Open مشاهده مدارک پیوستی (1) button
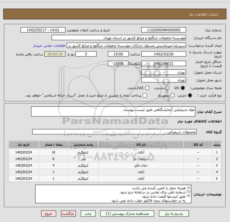 click(127, 214)
